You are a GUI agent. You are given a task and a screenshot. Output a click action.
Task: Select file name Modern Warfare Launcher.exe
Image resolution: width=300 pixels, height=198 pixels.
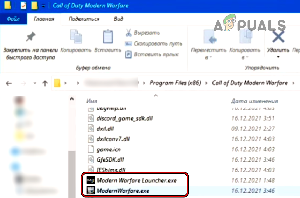[x=137, y=180]
